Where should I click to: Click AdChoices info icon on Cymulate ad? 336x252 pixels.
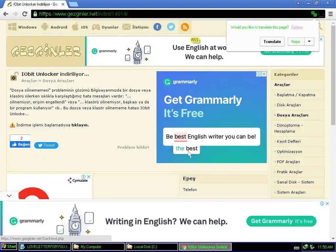(x=84, y=177)
